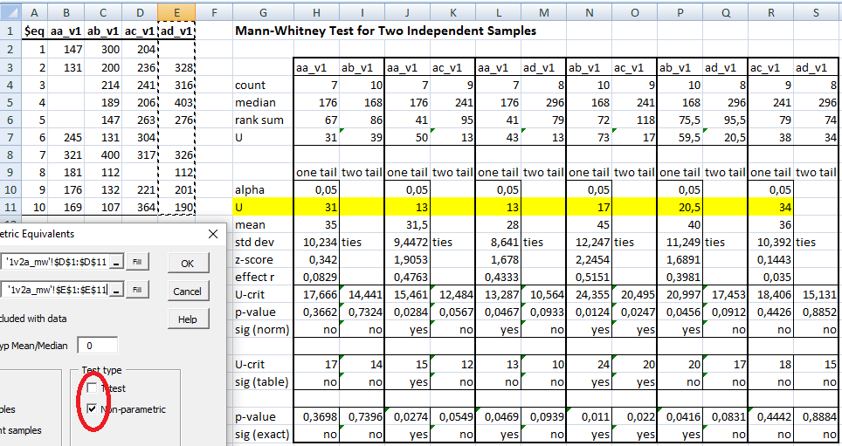
Task: Select the ac_v1 header in column D
Action: [140, 31]
